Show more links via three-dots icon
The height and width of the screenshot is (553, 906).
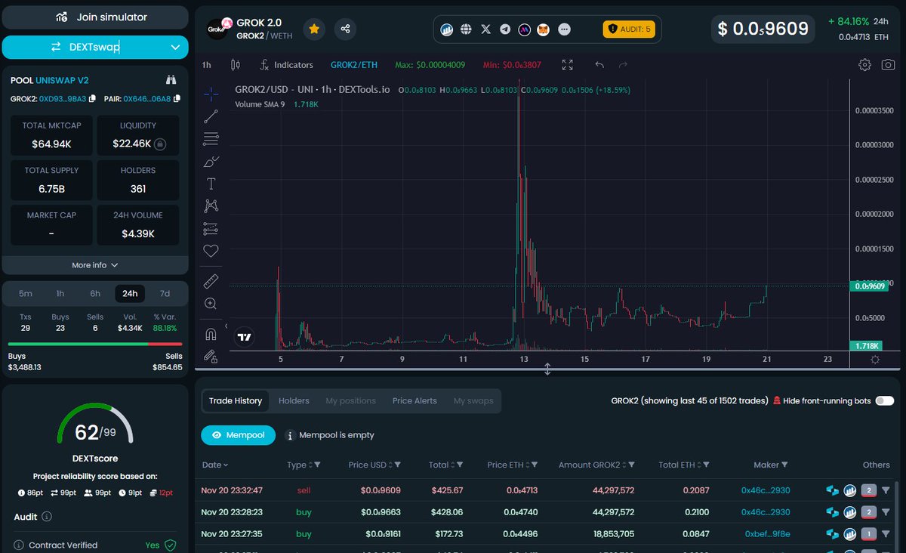tap(564, 29)
